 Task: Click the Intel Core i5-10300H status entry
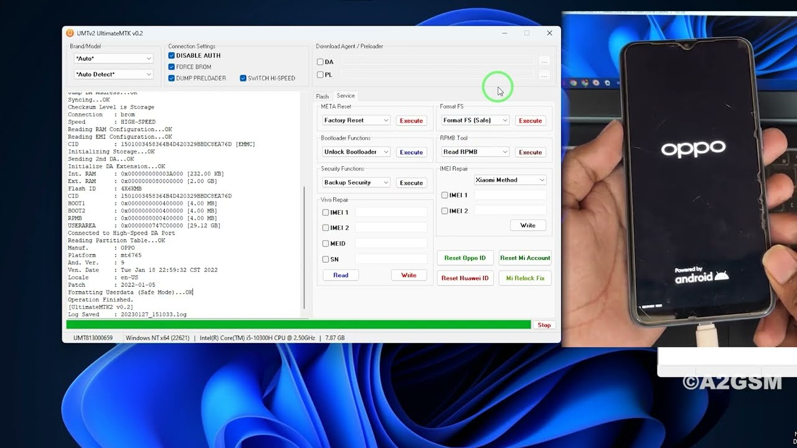258,338
